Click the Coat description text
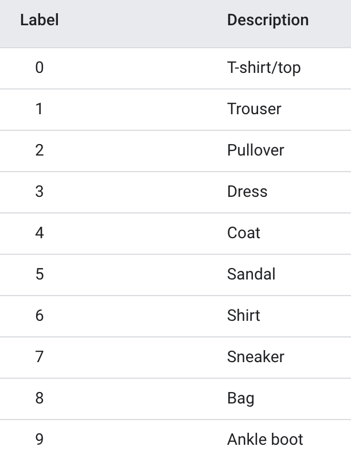The width and height of the screenshot is (351, 458). [x=244, y=233]
